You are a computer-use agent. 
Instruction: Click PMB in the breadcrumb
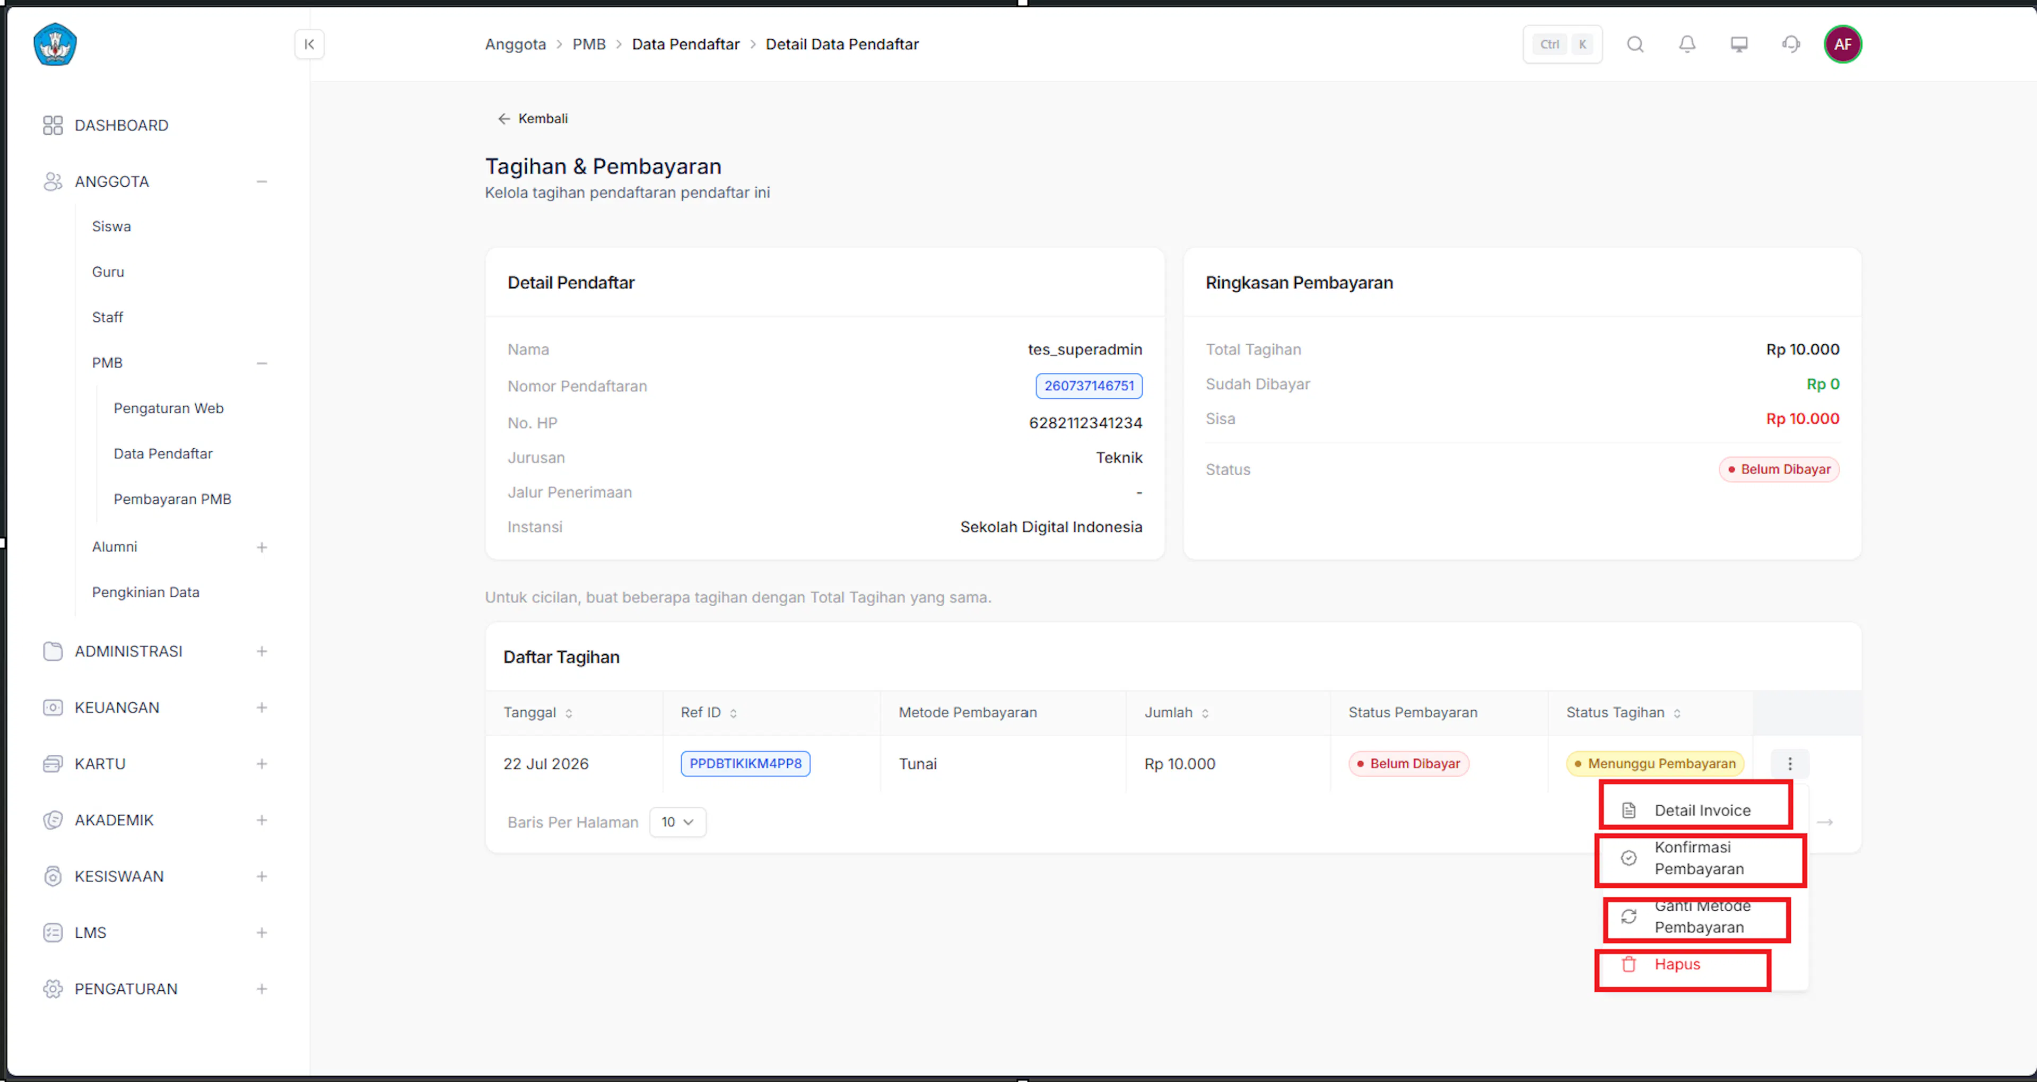point(589,45)
